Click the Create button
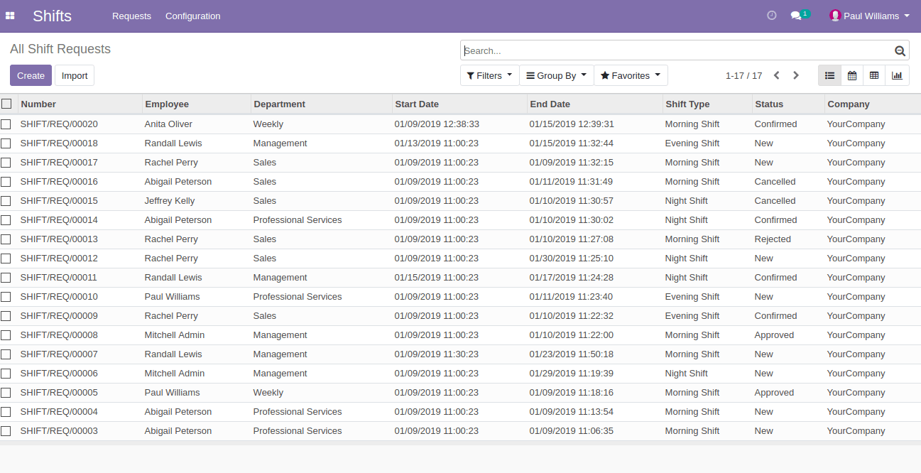The image size is (921, 473). [x=31, y=75]
